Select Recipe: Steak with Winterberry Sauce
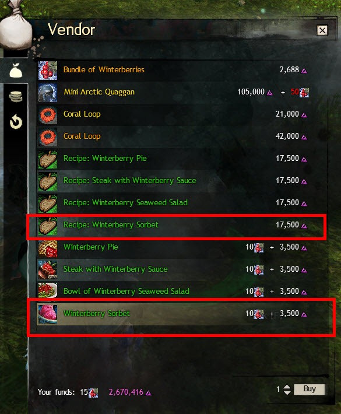 pos(182,181)
